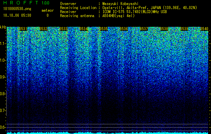Viewport: 211px width, 134px height.
Task: Click the HROFFT title text
Action: [x=21, y=3]
